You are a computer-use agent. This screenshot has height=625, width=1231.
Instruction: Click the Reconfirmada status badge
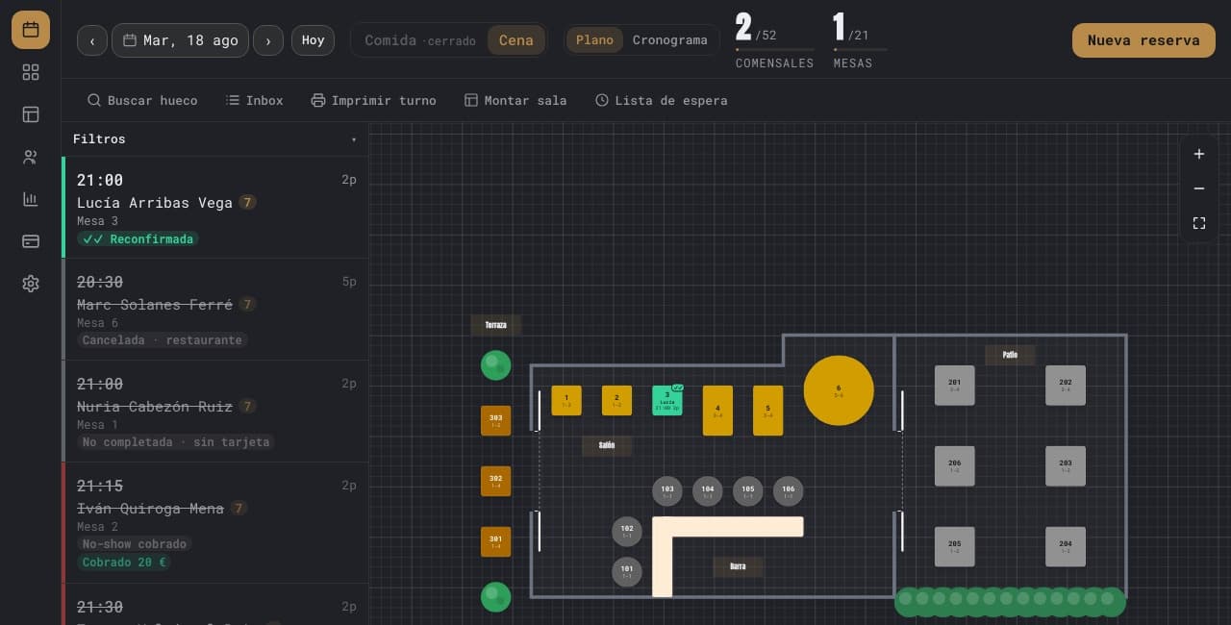pyautogui.click(x=138, y=238)
